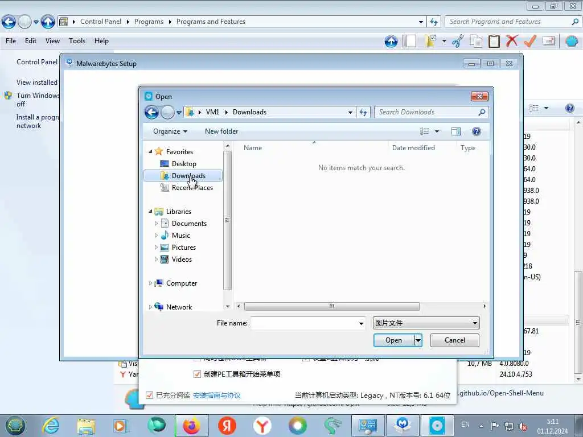The width and height of the screenshot is (583, 437).
Task: Click the orange checkmark Properties toolbar icon
Action: click(x=530, y=41)
